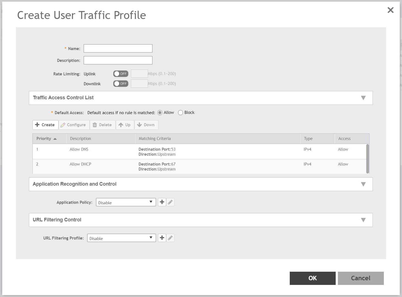Select Block as the default access option
The width and height of the screenshot is (402, 297).
181,112
